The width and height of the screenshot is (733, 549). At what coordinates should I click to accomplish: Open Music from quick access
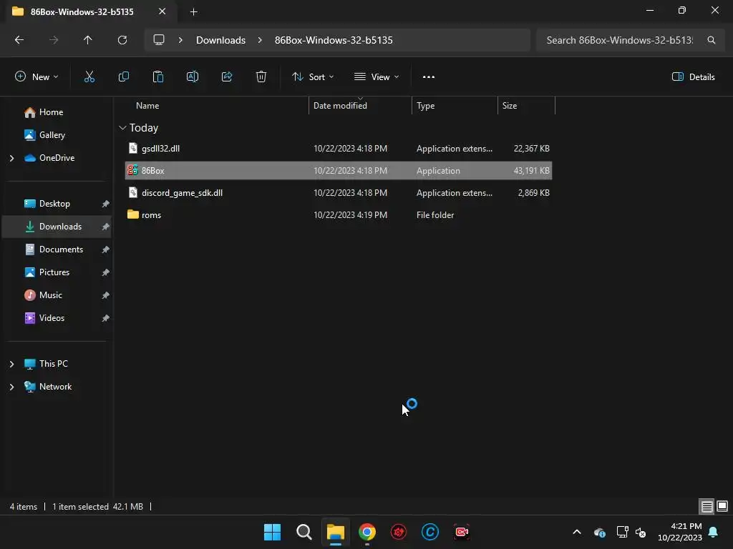51,295
